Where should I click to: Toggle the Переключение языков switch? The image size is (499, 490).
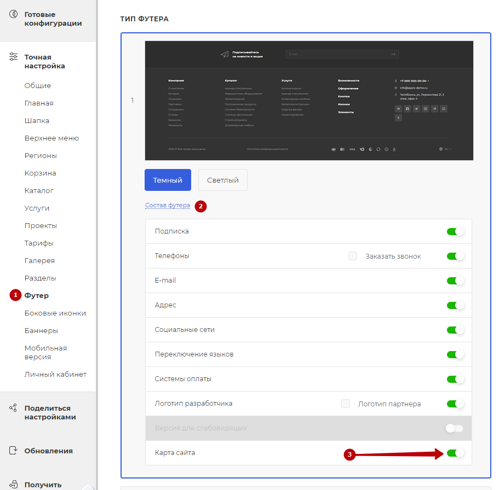click(455, 354)
